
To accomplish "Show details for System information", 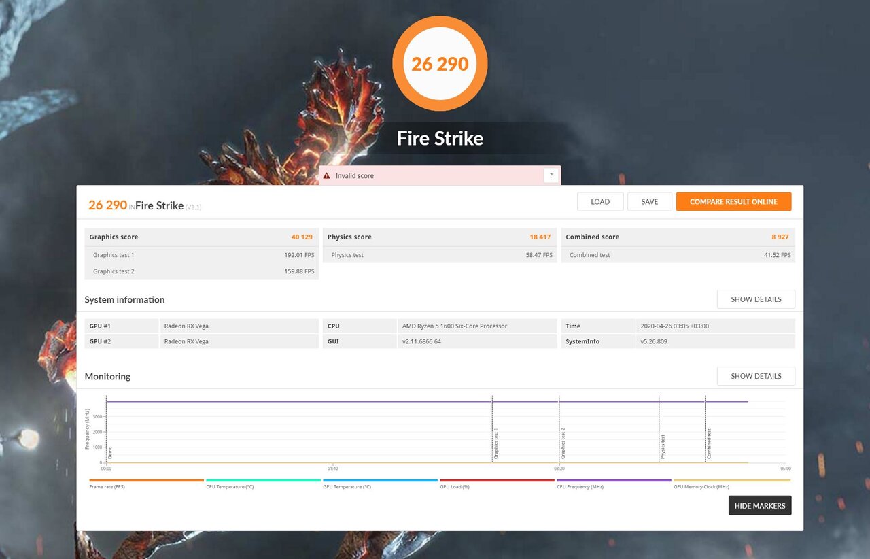I will point(756,299).
